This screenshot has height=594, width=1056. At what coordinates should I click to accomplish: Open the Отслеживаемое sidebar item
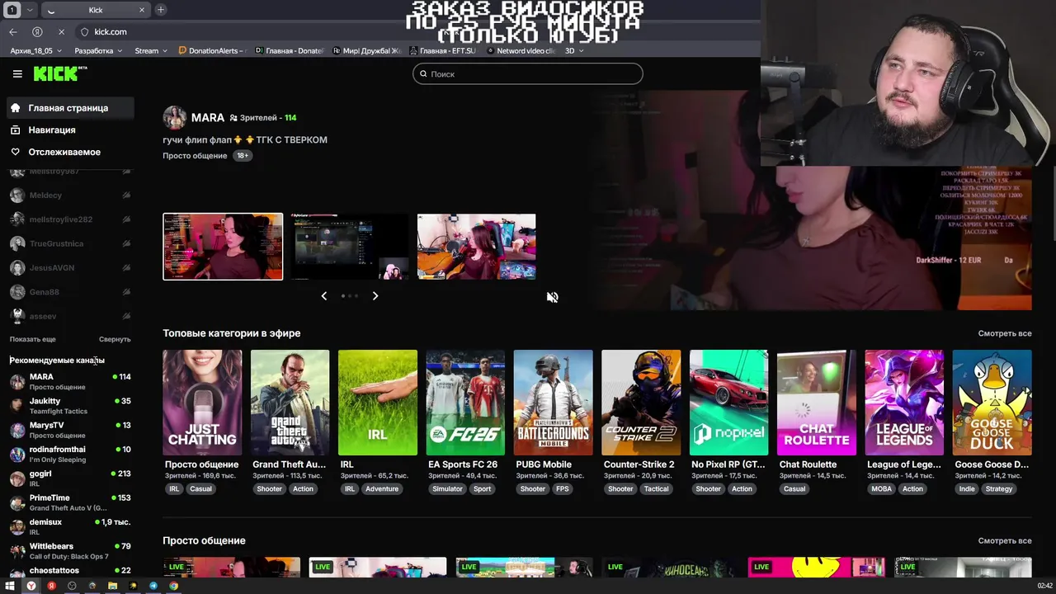click(70, 152)
